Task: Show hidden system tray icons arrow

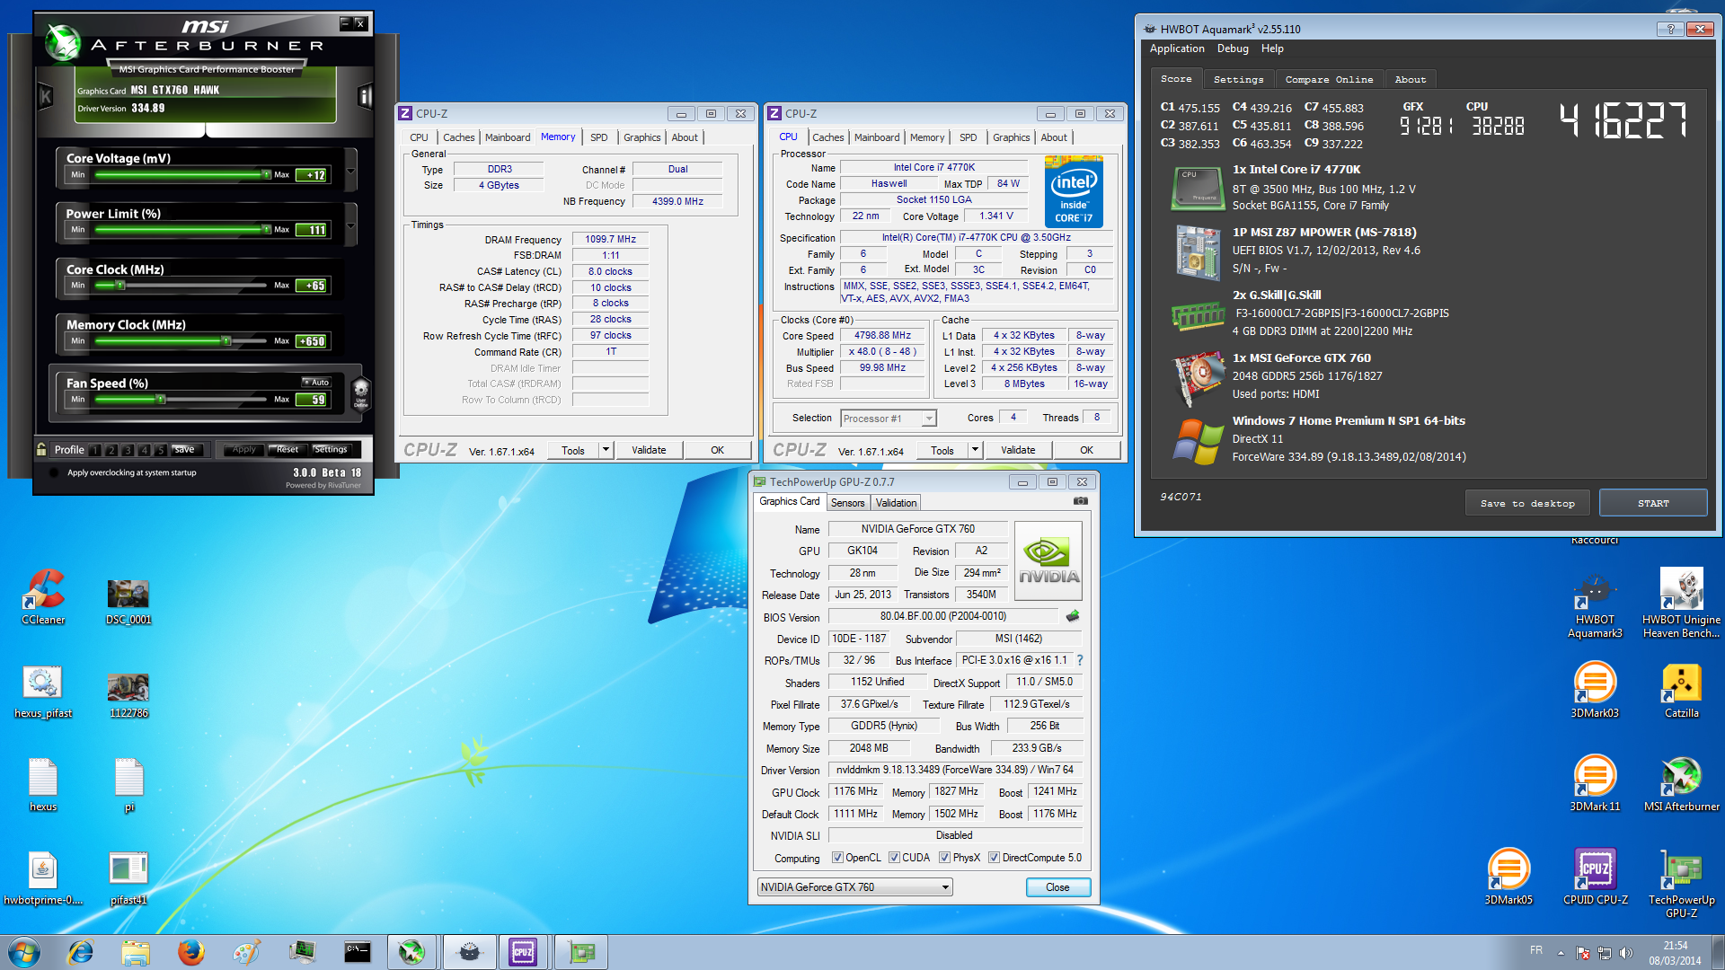Action: 1561,953
